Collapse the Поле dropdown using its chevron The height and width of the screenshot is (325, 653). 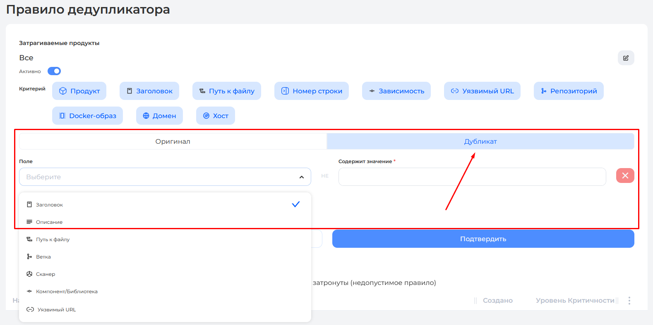(302, 177)
